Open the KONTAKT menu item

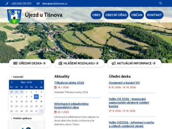click(154, 15)
